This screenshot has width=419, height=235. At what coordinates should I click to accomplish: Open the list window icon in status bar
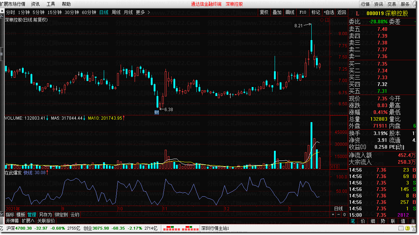click(401, 228)
